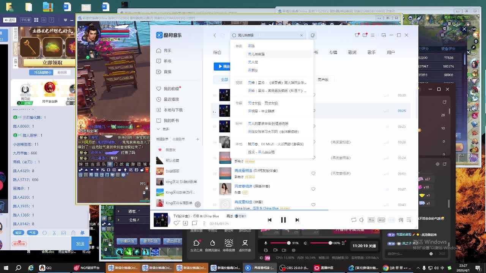Select suggestion 男人花 in search dropdown
The width and height of the screenshot is (486, 273).
pyautogui.click(x=253, y=62)
